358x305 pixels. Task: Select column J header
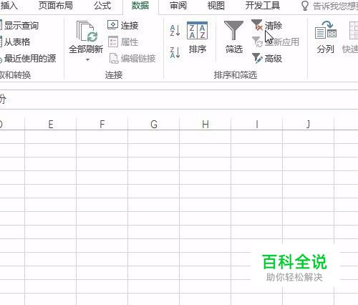[x=309, y=125]
